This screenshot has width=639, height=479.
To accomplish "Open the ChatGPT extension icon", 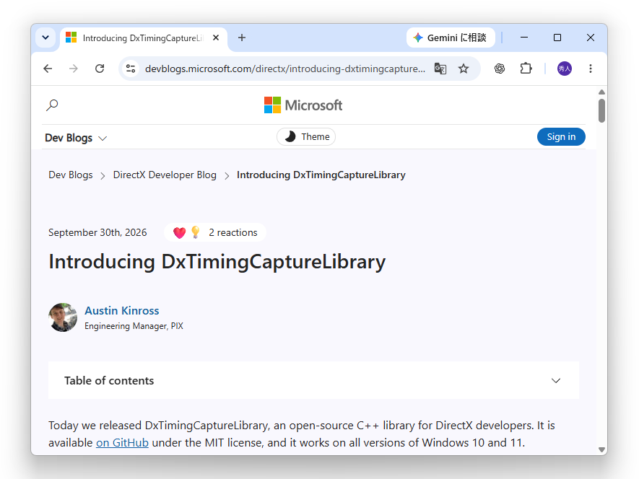I will 500,69.
